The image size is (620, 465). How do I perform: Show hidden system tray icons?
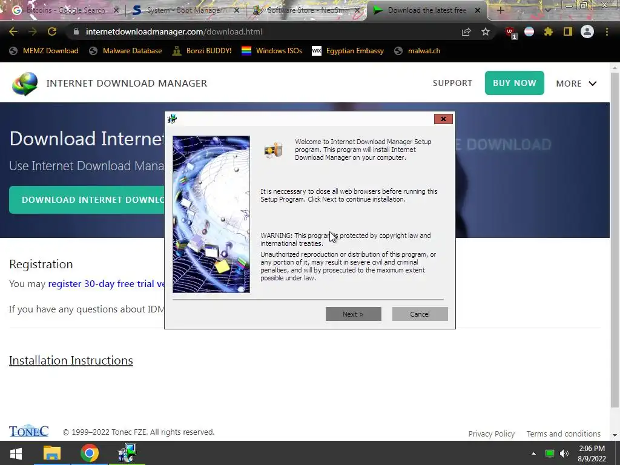[533, 453]
